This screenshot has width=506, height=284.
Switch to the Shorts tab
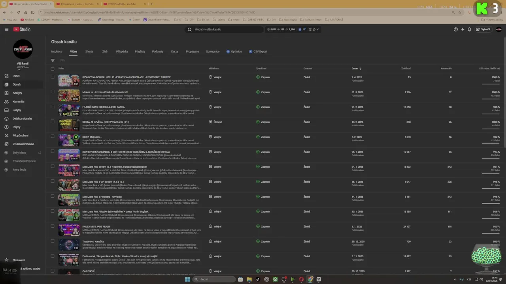click(x=89, y=51)
